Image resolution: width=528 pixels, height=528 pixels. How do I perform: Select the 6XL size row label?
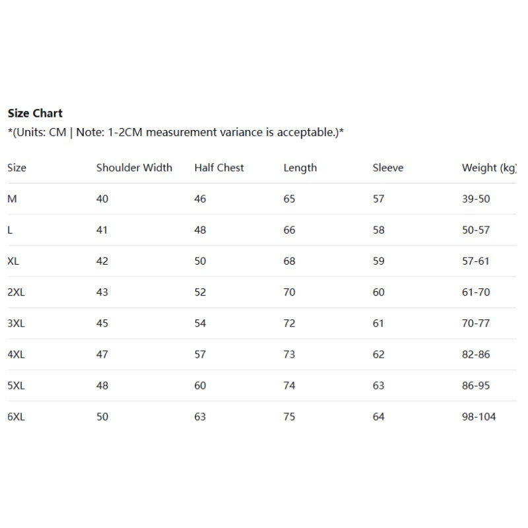16,417
